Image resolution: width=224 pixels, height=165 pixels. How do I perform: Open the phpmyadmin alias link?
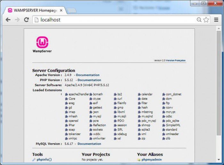pos(151,160)
